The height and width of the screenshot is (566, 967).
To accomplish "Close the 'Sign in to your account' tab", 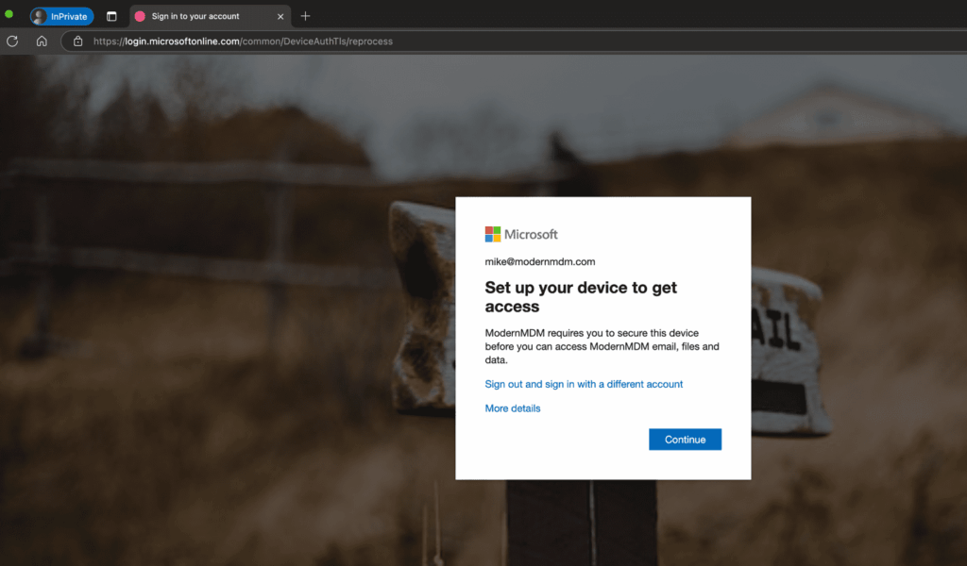I will pos(280,16).
